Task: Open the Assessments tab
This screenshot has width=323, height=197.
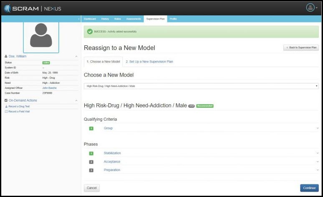Action: click(x=134, y=19)
